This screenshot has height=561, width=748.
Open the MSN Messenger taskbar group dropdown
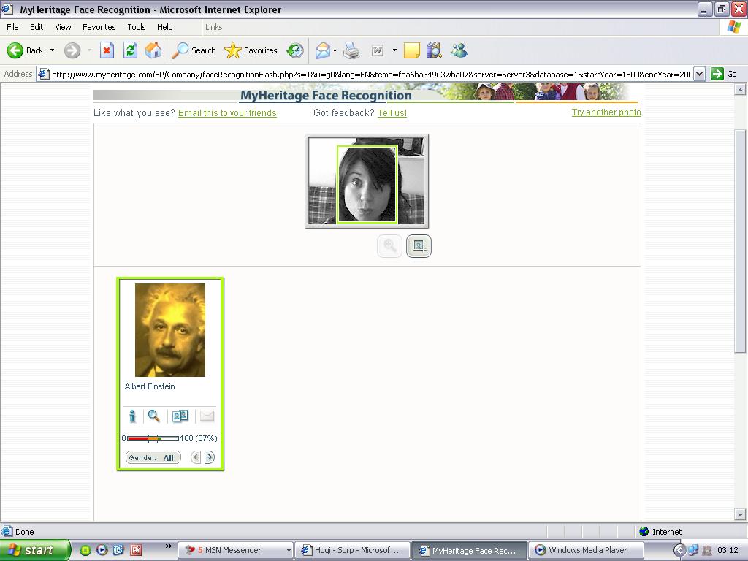pos(288,550)
